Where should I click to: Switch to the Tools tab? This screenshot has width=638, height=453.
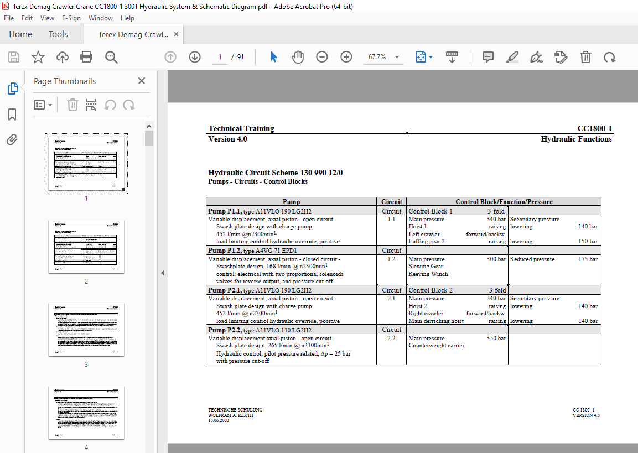[x=58, y=34]
